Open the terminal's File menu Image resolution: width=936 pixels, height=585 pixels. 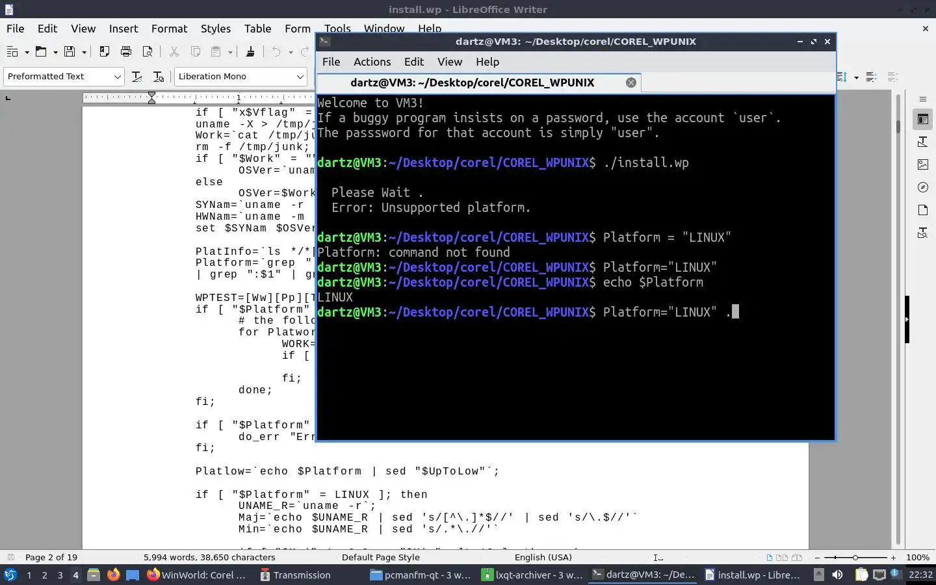331,62
